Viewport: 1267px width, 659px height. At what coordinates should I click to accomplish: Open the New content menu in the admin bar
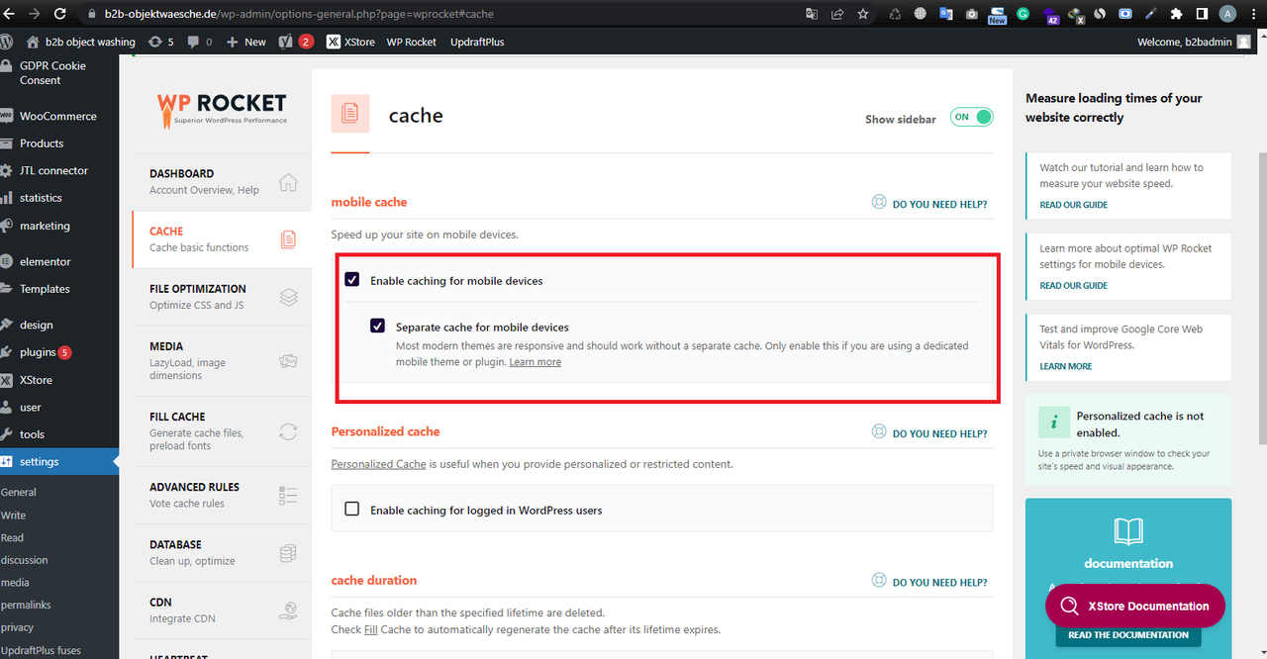246,42
